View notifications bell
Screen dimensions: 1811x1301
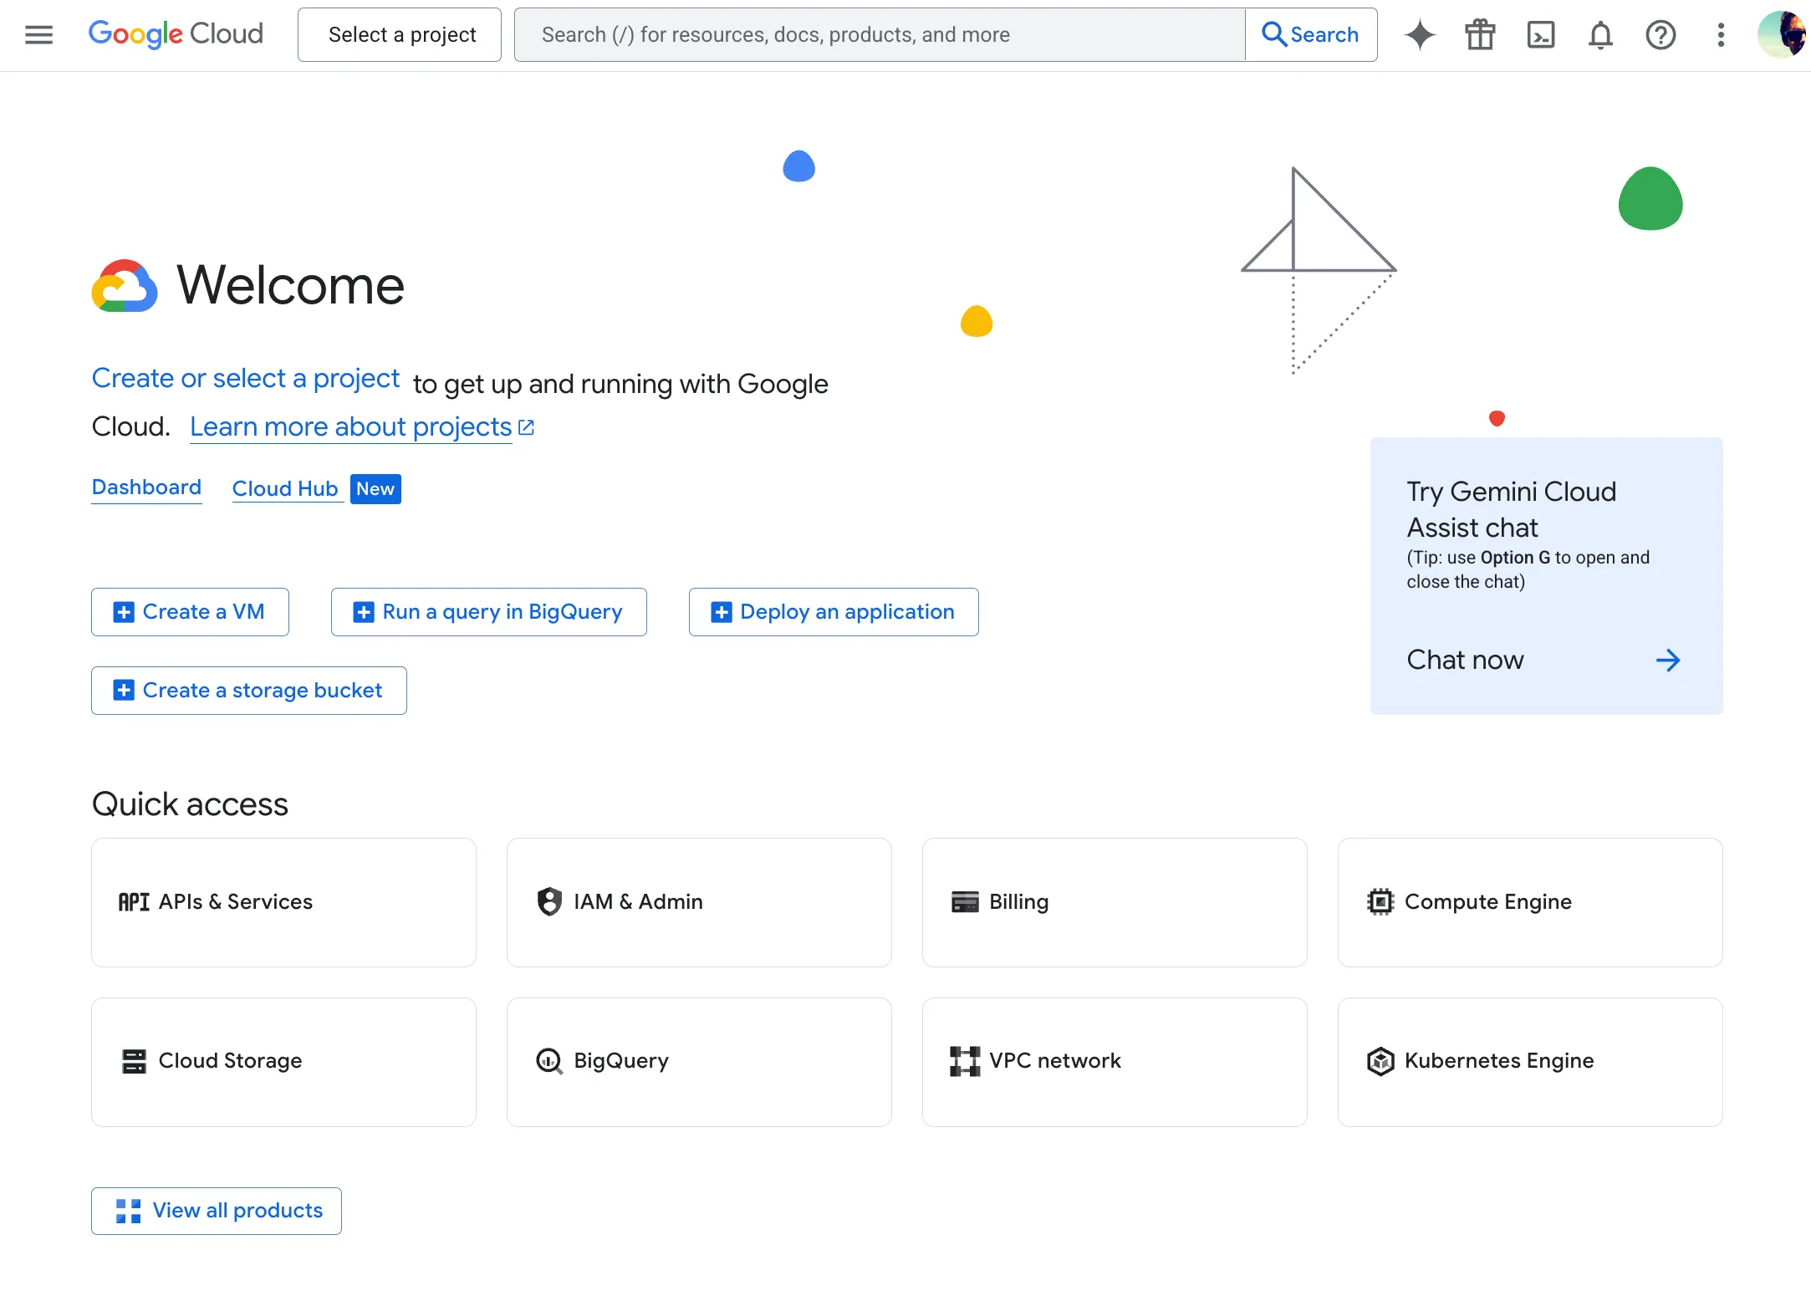point(1599,34)
